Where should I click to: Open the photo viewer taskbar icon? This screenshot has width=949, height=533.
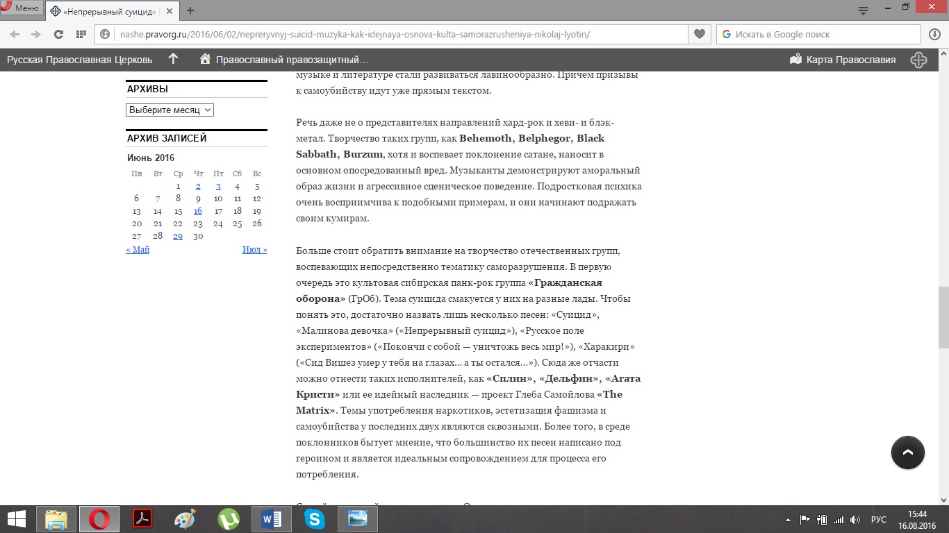358,519
